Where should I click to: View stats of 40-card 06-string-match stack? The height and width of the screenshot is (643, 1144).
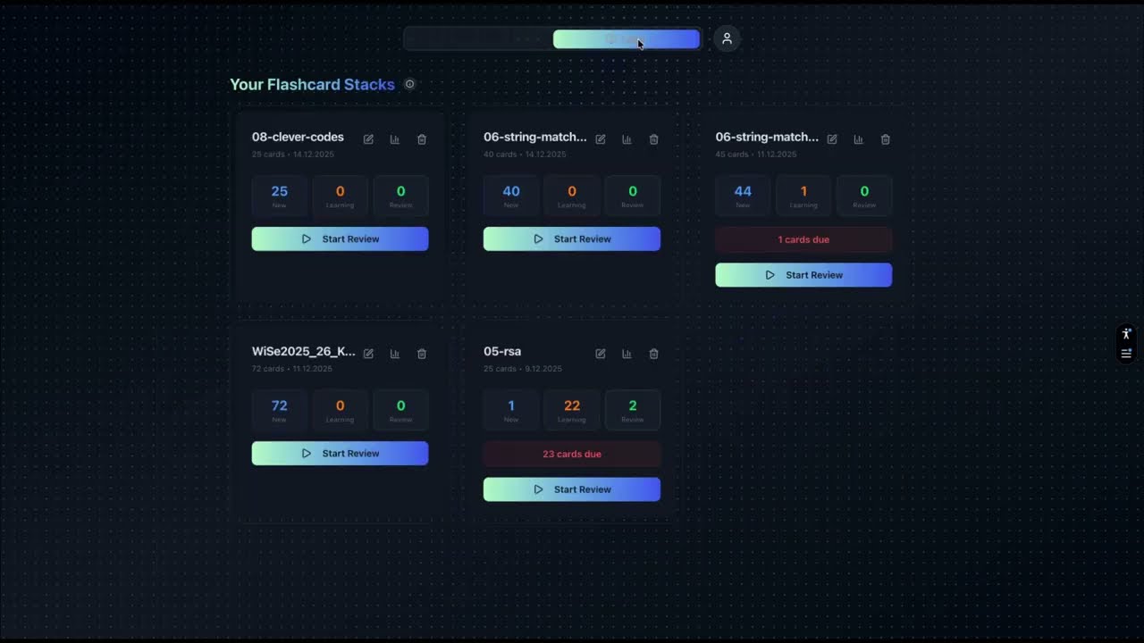tap(627, 139)
